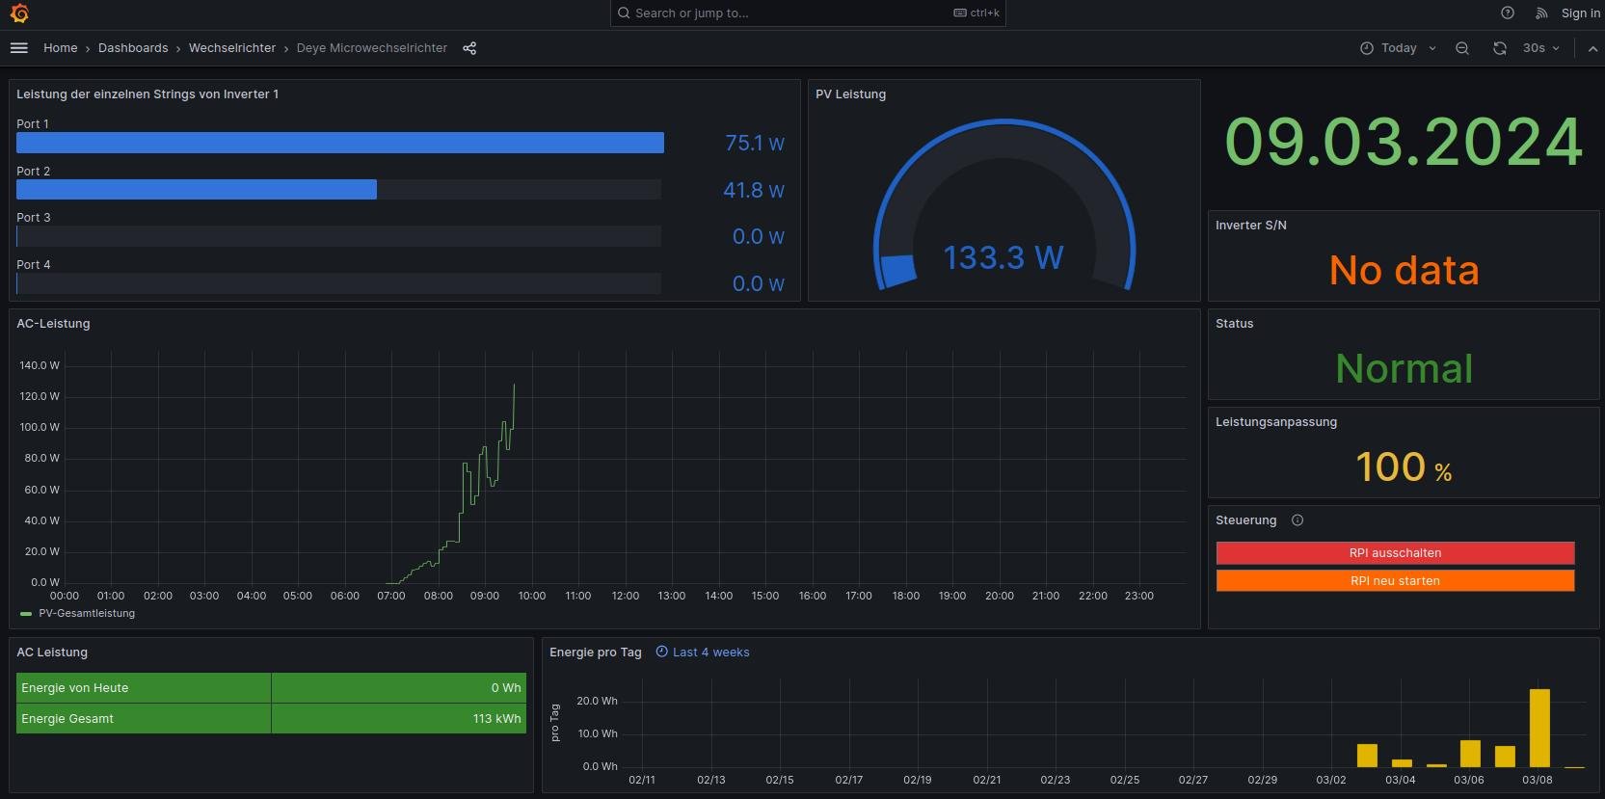Share the dashboard via share icon
1605x799 pixels.
(x=469, y=48)
